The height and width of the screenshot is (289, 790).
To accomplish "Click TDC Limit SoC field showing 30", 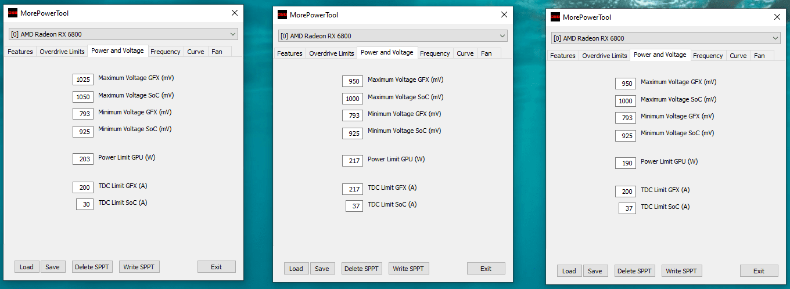I will tap(85, 204).
